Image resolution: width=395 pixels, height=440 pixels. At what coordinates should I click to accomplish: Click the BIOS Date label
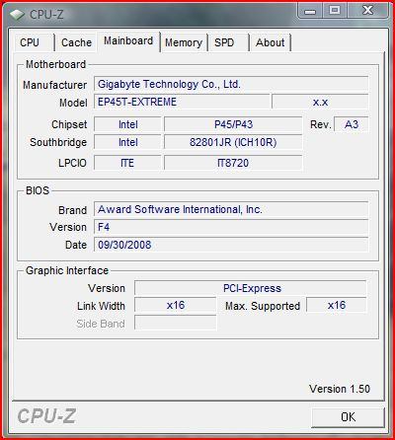click(76, 245)
